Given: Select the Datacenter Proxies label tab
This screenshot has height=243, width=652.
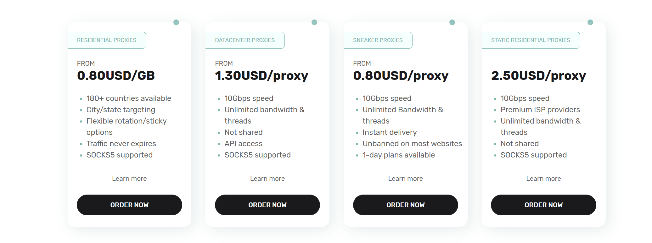Looking at the screenshot, I should (245, 40).
